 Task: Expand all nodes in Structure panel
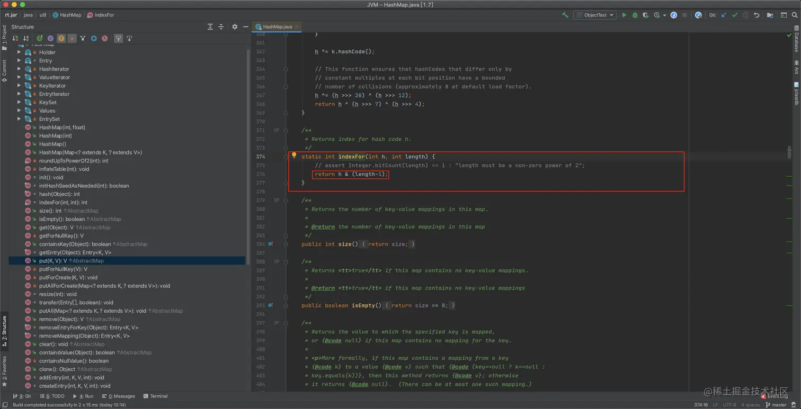pos(210,26)
